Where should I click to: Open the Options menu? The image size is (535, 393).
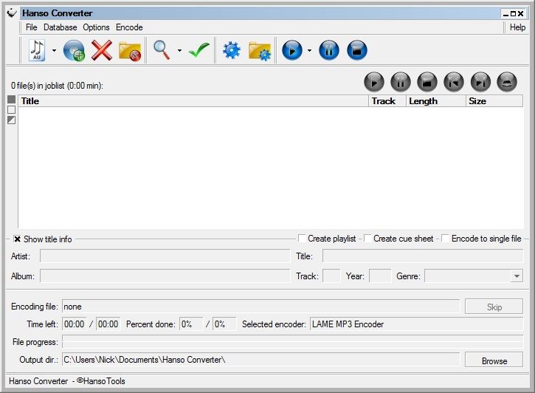[x=96, y=27]
